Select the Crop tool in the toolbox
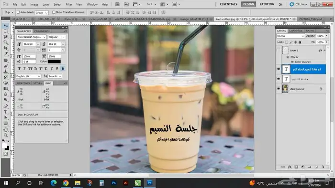The height and width of the screenshot is (188, 335). pyautogui.click(x=6, y=48)
